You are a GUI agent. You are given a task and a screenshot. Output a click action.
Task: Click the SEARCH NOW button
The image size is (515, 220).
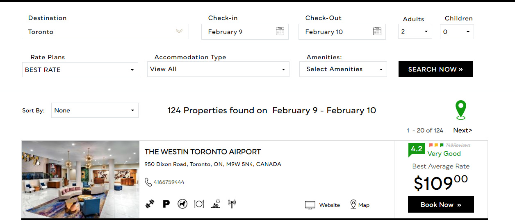coord(436,69)
